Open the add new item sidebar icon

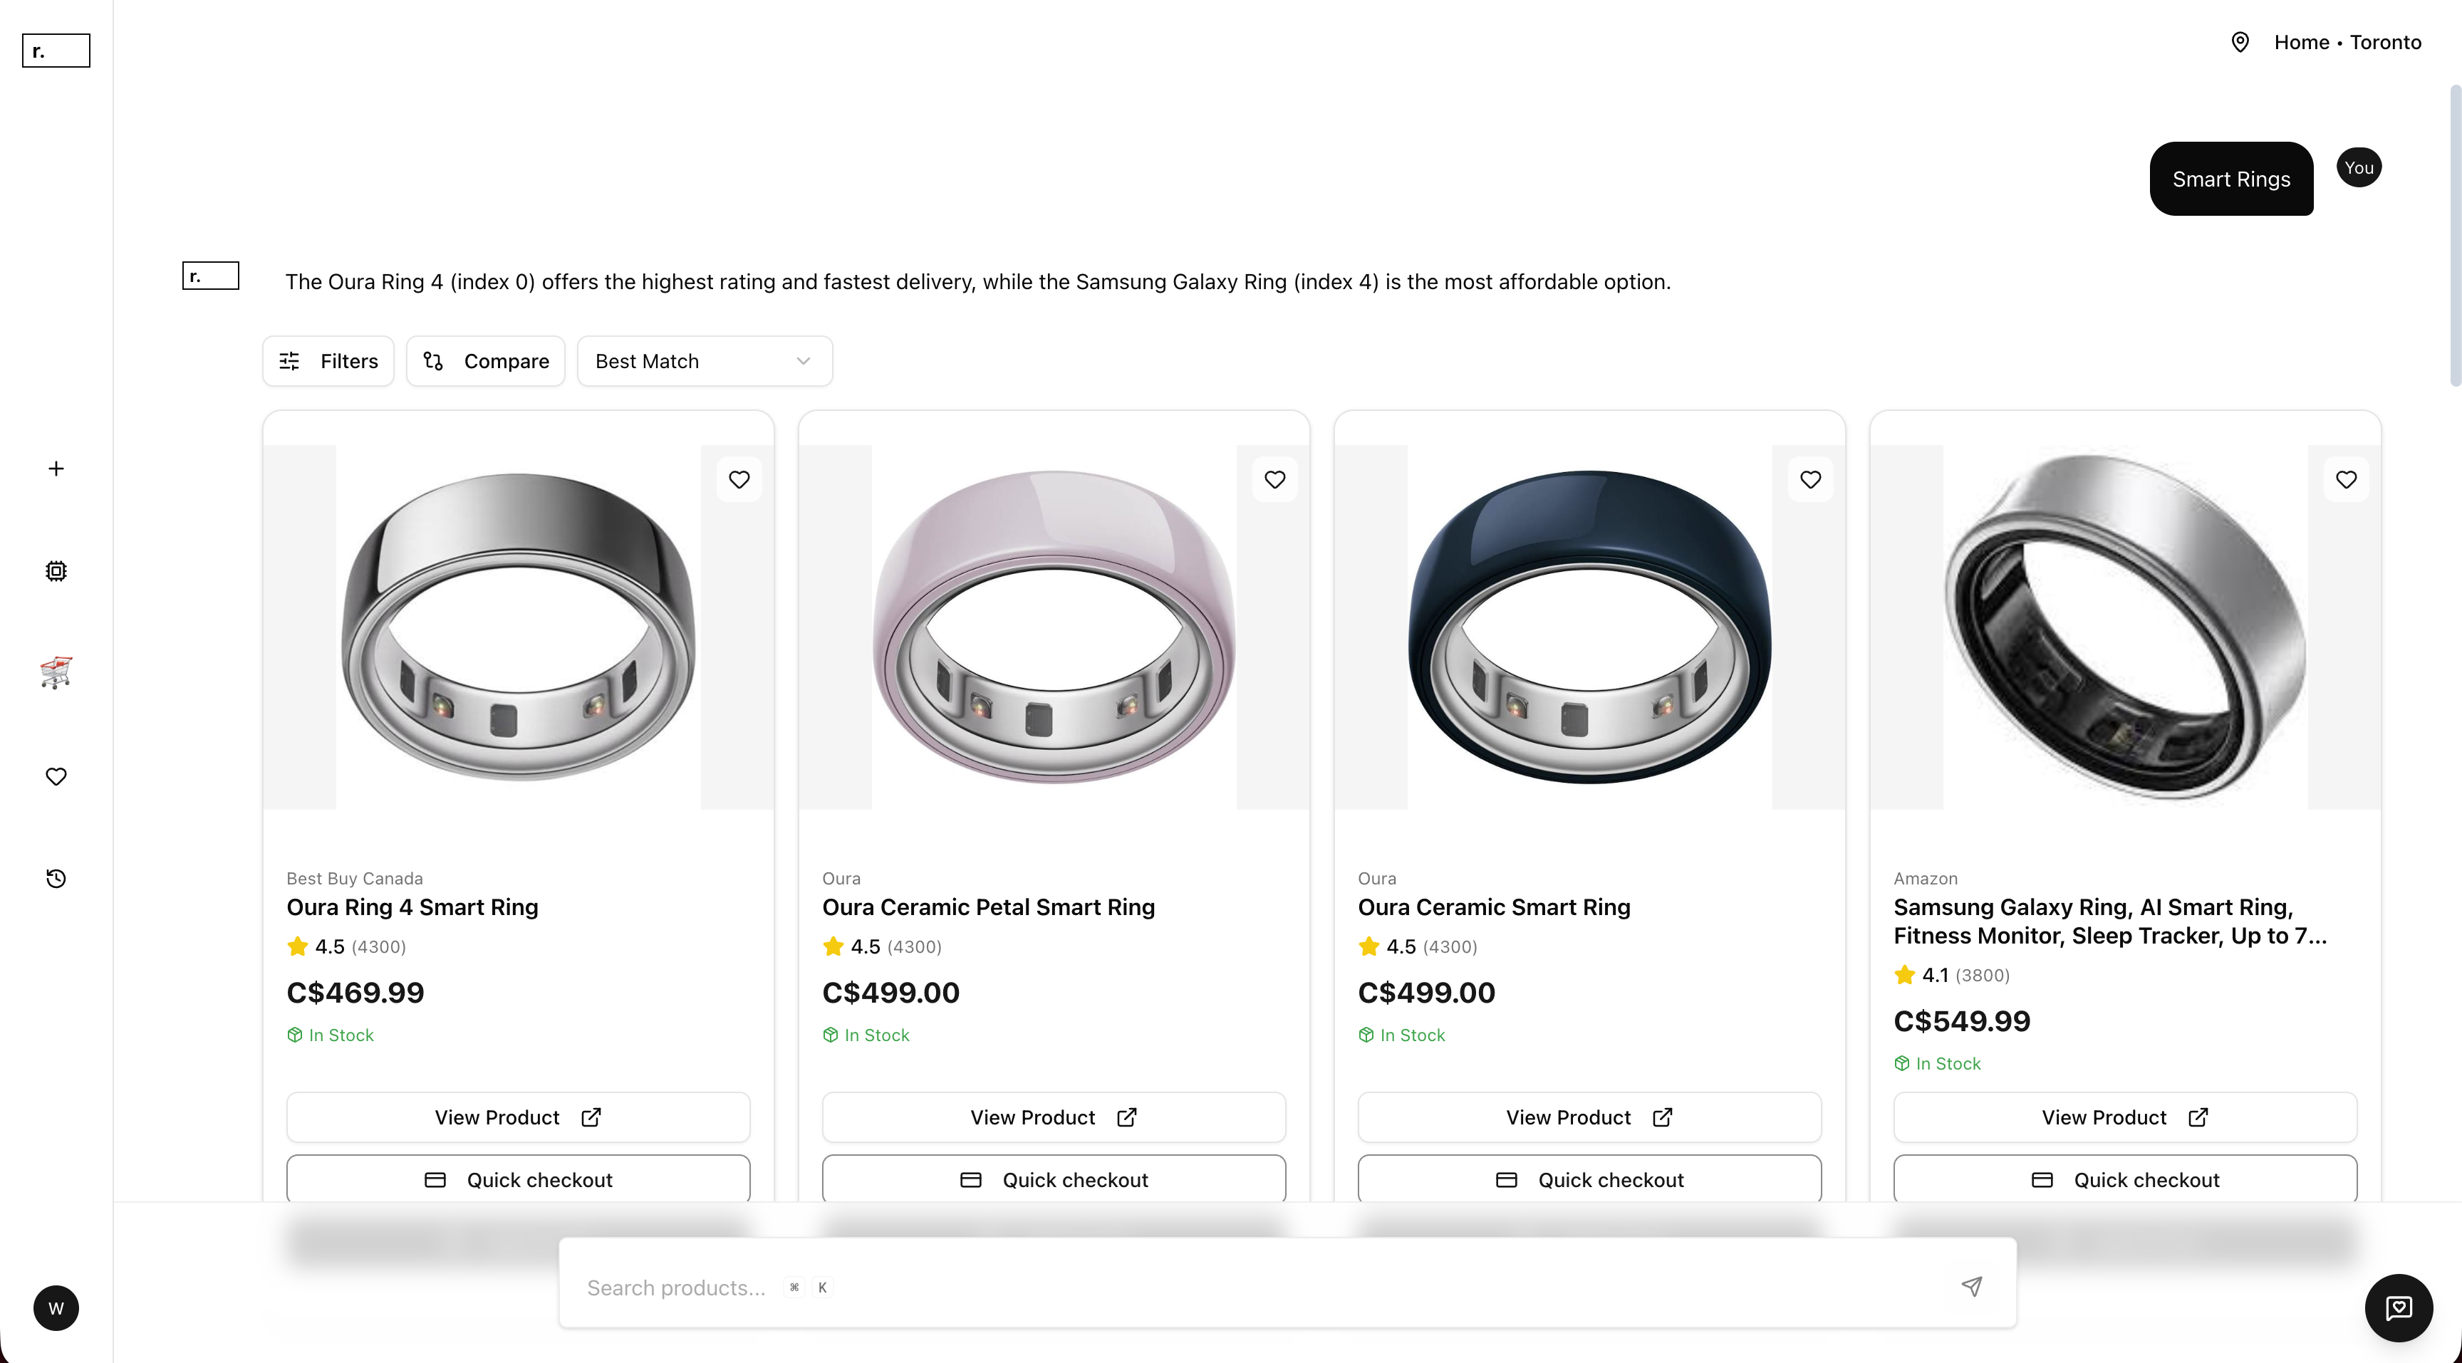click(x=56, y=468)
